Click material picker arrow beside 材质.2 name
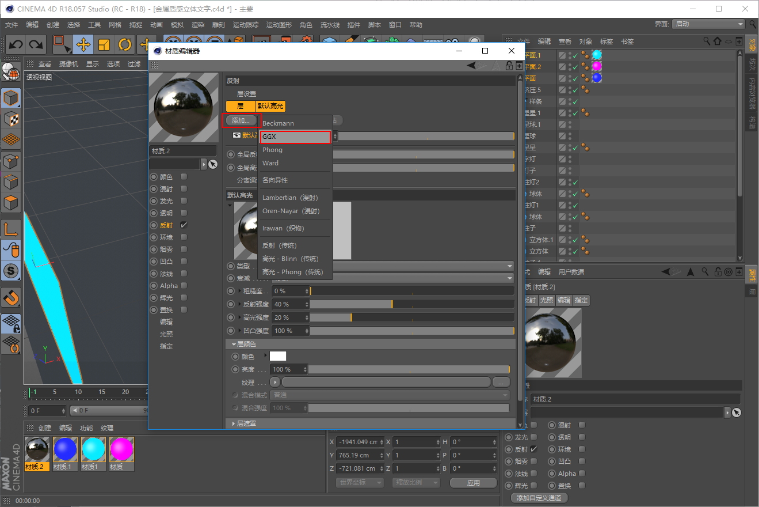The height and width of the screenshot is (507, 759). 213,164
